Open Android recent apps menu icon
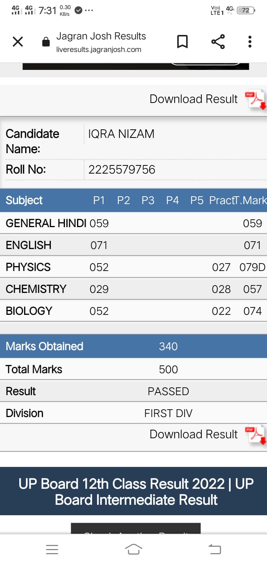Viewport: 267px width, 565px height. click(x=52, y=550)
